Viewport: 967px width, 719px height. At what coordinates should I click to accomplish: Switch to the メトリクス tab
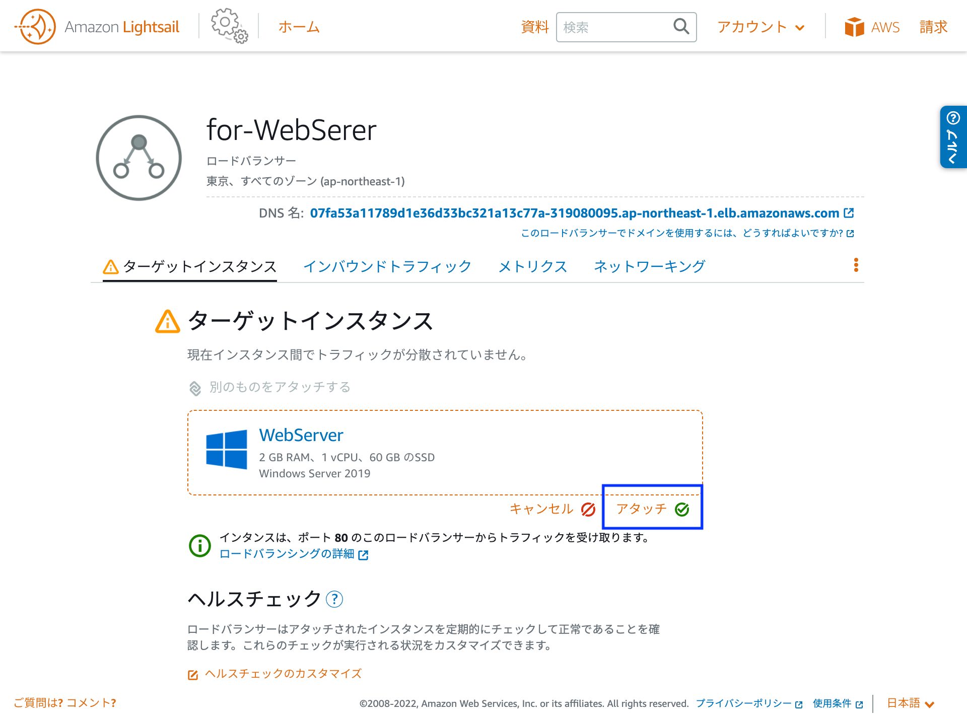coord(532,266)
